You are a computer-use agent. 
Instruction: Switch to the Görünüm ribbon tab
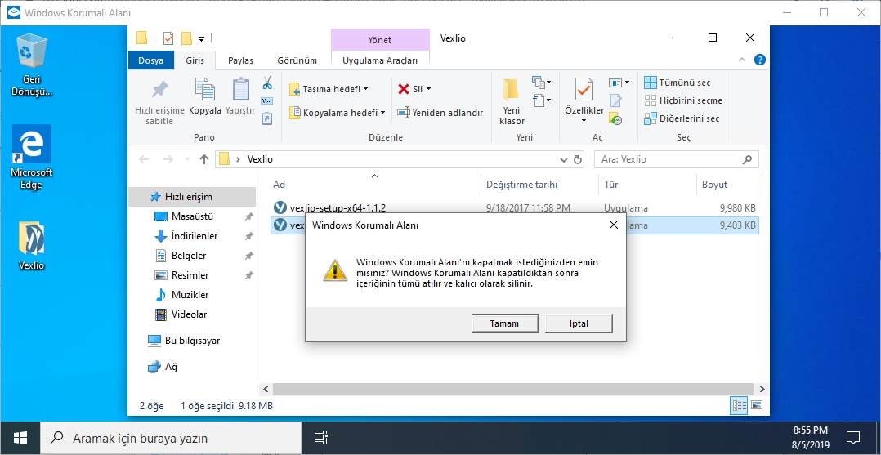tap(297, 60)
